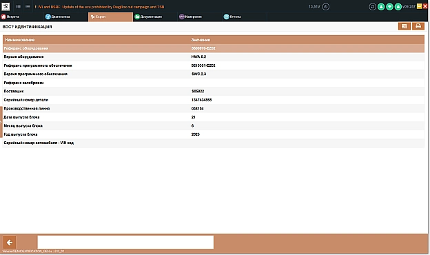The width and height of the screenshot is (430, 255).
Task: Click the refresh sync icon
Action: 372,7
